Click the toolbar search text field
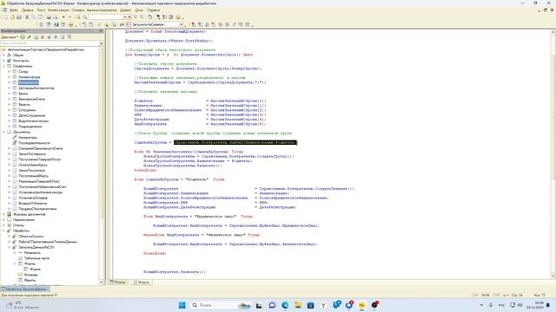Viewport: 556px width, 312px height. click(105, 17)
